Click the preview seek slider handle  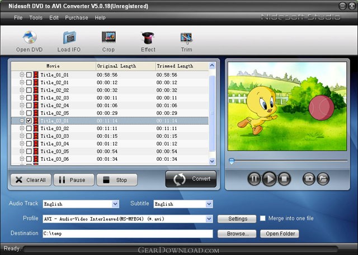(x=231, y=161)
